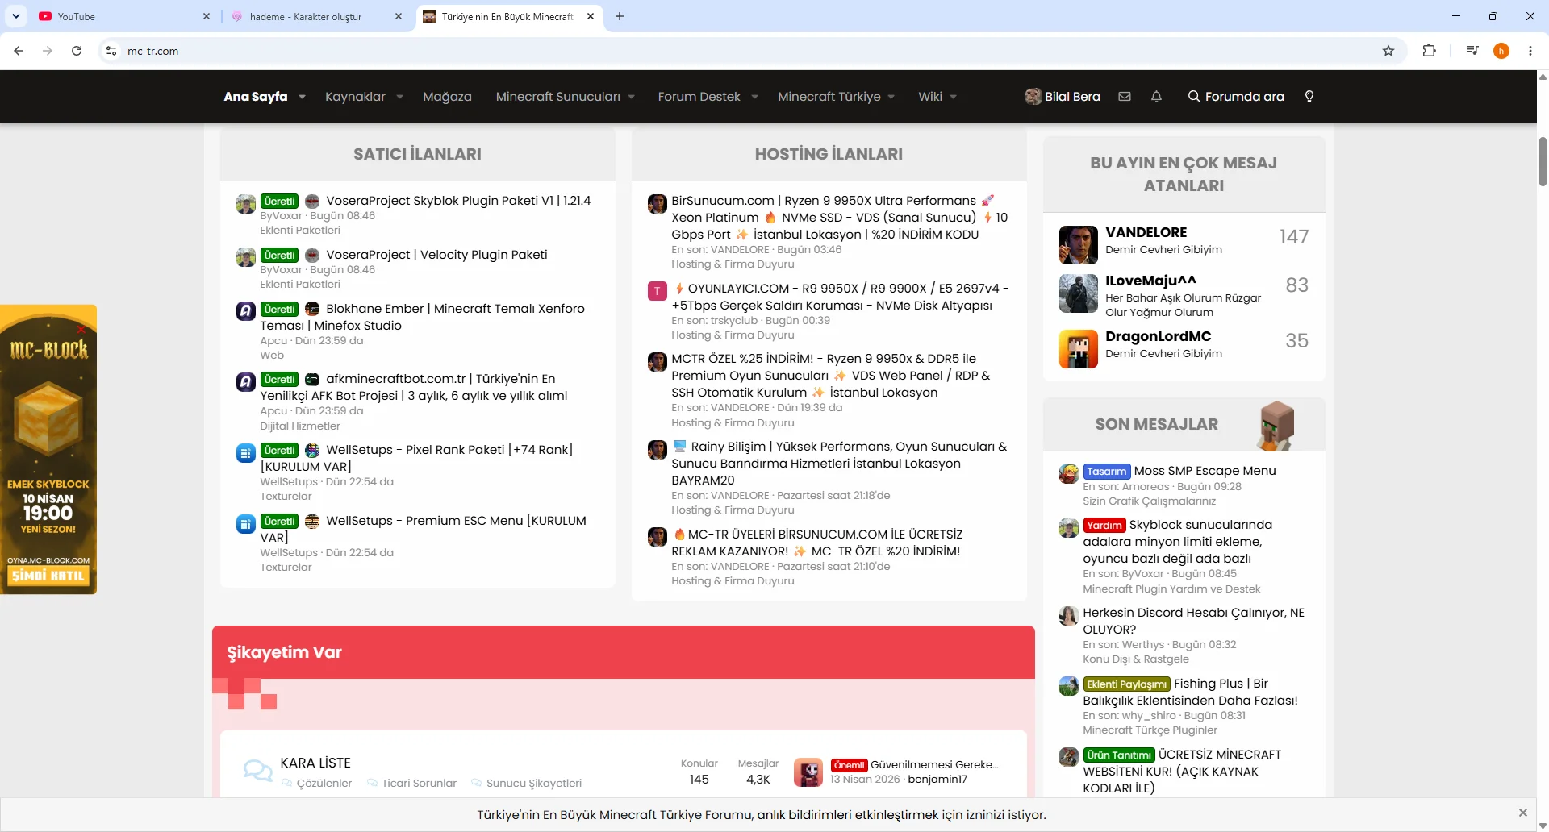Screen dimensions: 1549x832
Task: Bookmark this page with star icon
Action: [x=1388, y=51]
